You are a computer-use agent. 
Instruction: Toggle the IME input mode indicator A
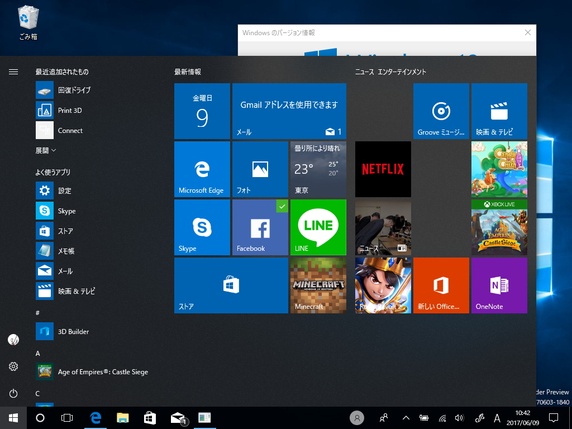coord(497,418)
